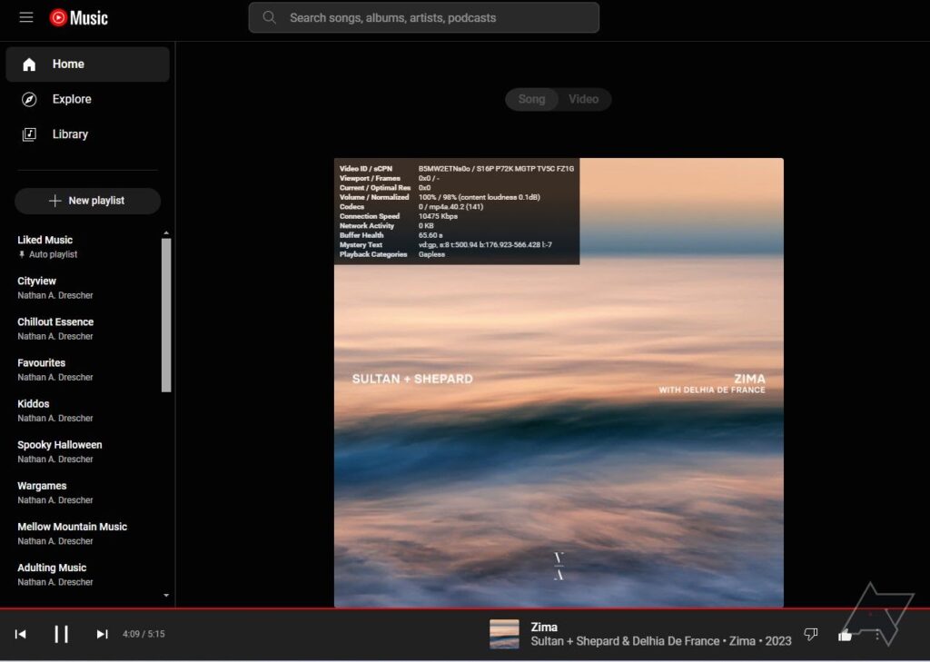Open the hamburger guide menu
Screen dimensions: 930x662
tap(26, 17)
